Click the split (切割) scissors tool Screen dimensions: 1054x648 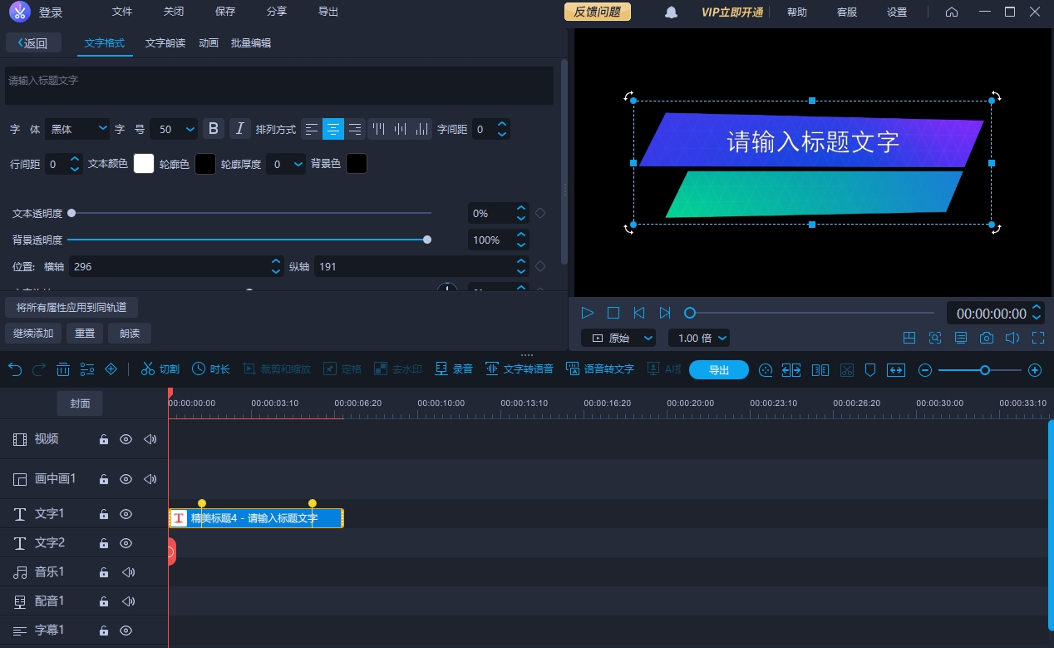(160, 369)
